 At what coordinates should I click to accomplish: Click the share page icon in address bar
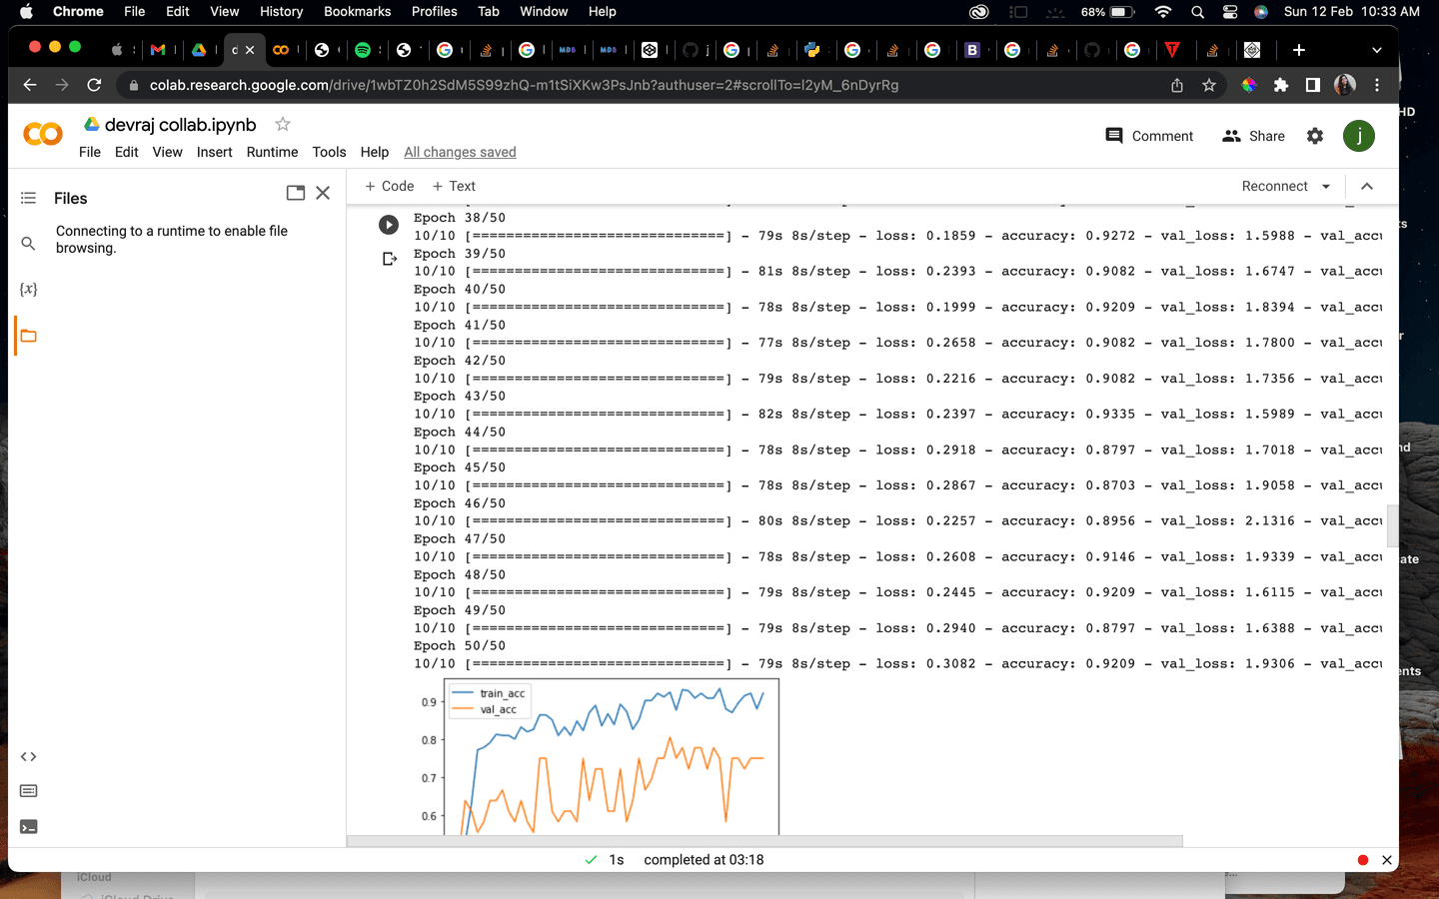(1177, 85)
